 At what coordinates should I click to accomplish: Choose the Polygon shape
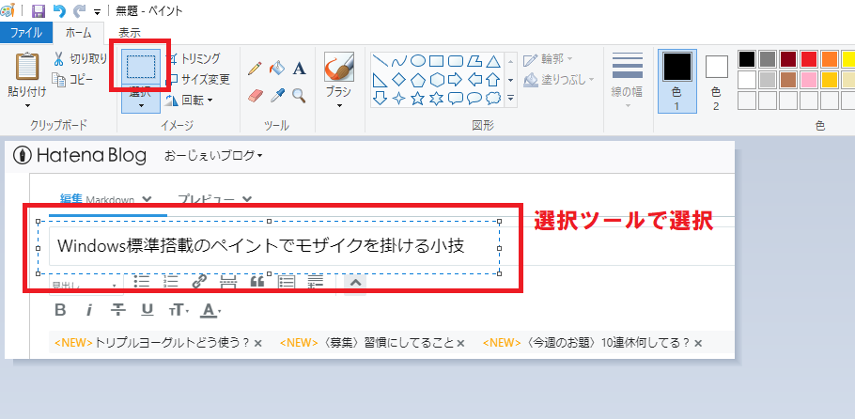(x=474, y=61)
